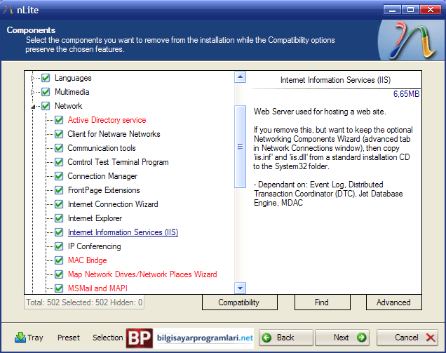Select Map Network Drives/Network Places Wizard
Viewport: 446px width, 353px height.
(x=142, y=274)
